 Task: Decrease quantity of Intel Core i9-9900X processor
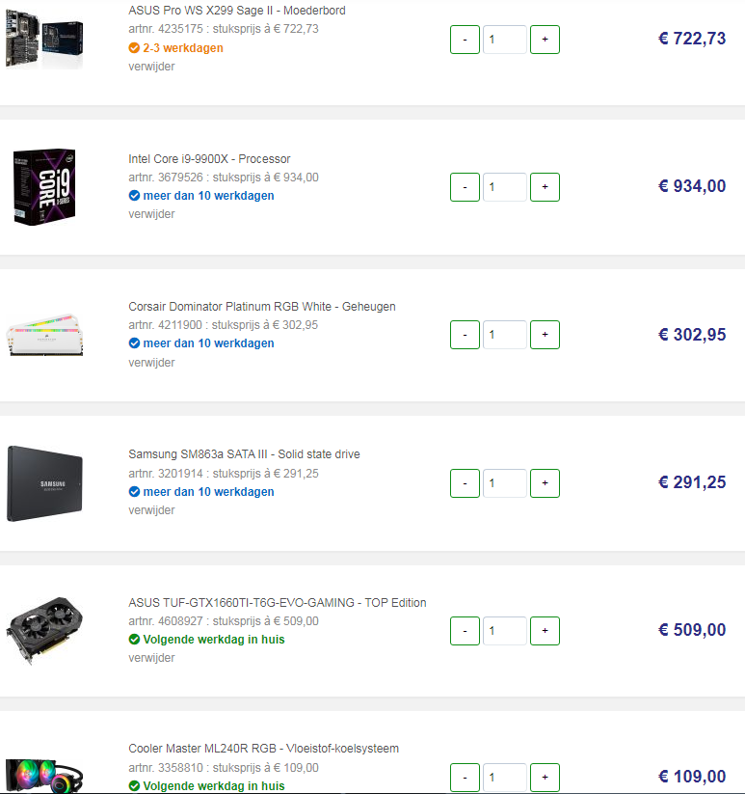[465, 187]
